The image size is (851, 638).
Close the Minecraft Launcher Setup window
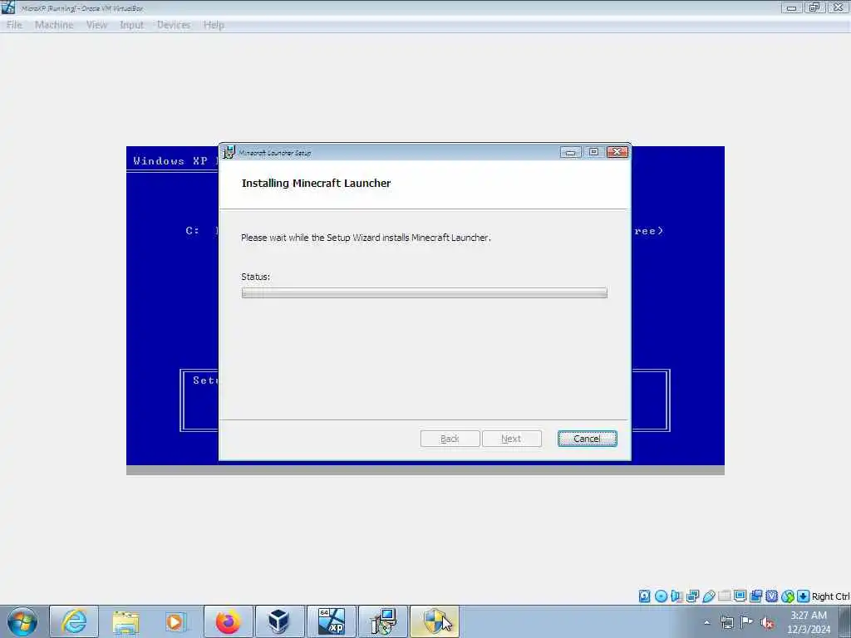tap(617, 153)
